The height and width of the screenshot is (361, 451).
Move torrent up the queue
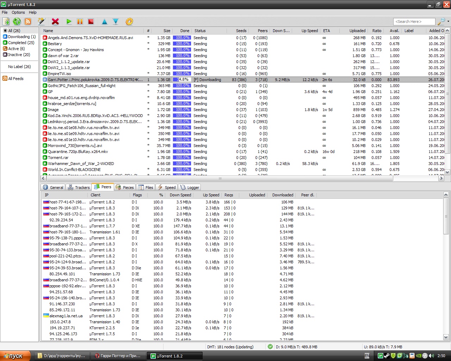coord(105,22)
